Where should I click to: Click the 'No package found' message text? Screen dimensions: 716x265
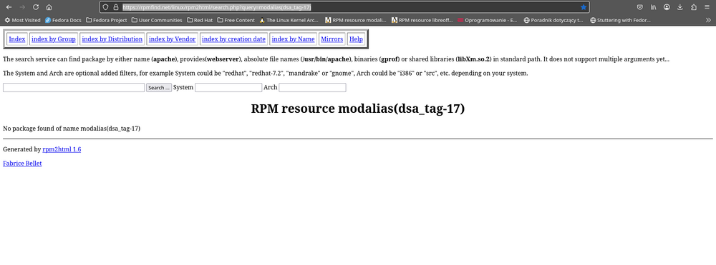point(72,129)
